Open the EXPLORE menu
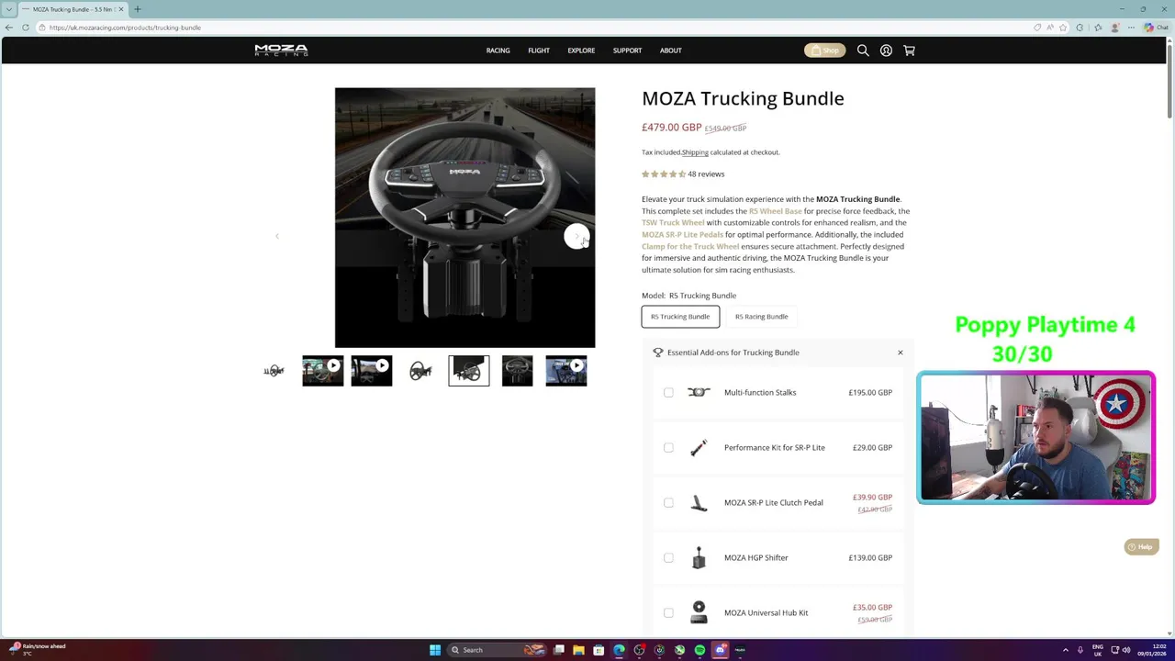 click(x=581, y=50)
